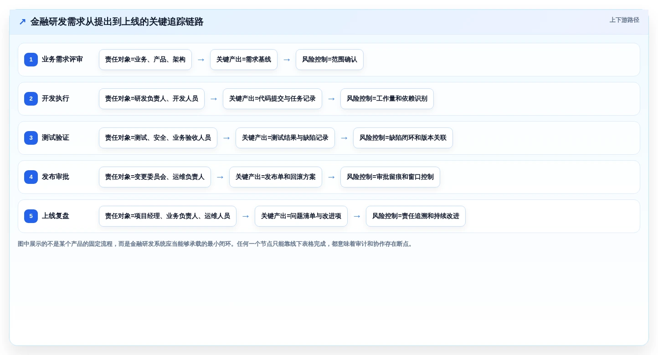The height and width of the screenshot is (355, 658).
Task: Click the chip 风险控制=范围确认
Action: (329, 60)
